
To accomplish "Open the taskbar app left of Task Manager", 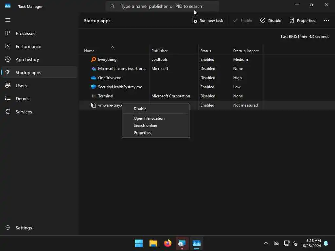I will (182, 243).
